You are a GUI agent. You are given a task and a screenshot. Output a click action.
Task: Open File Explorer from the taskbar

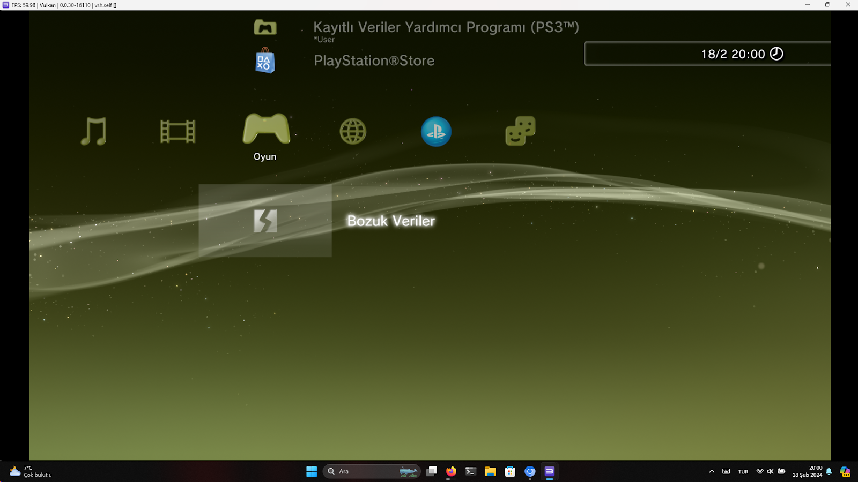tap(491, 471)
